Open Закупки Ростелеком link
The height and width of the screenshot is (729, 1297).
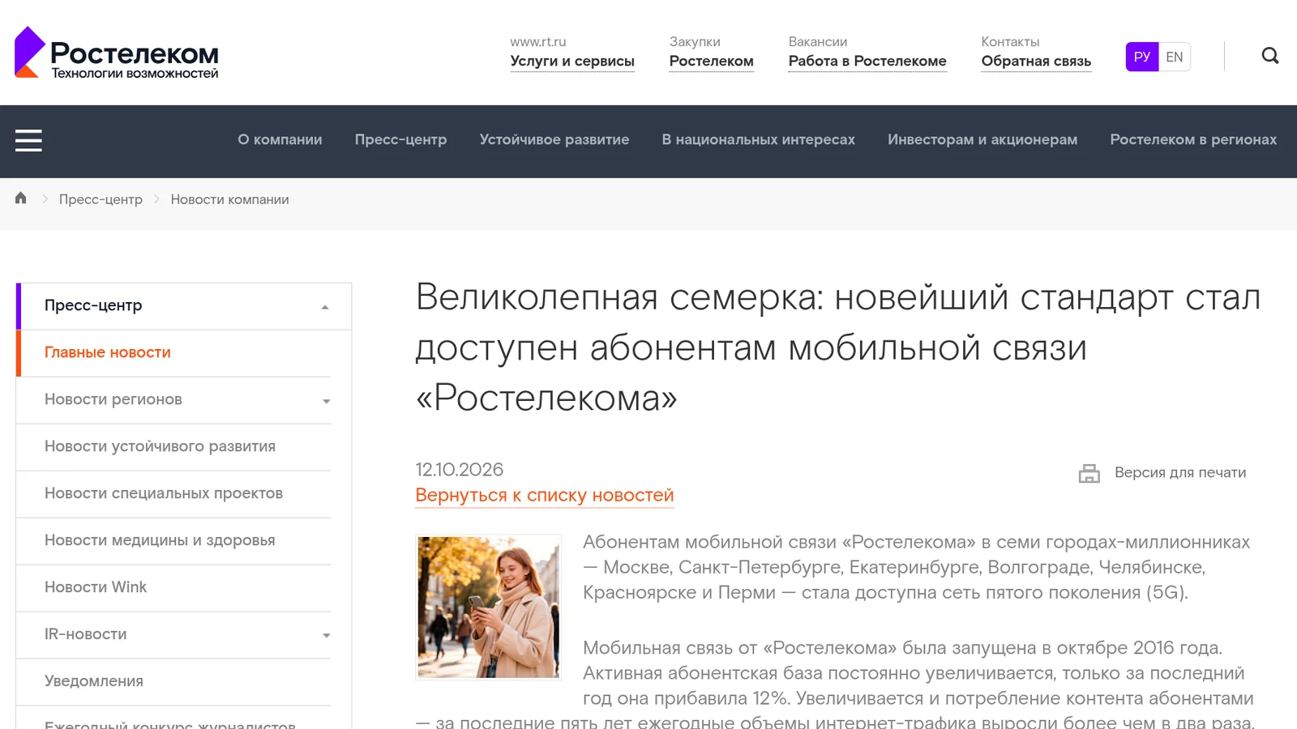point(711,61)
